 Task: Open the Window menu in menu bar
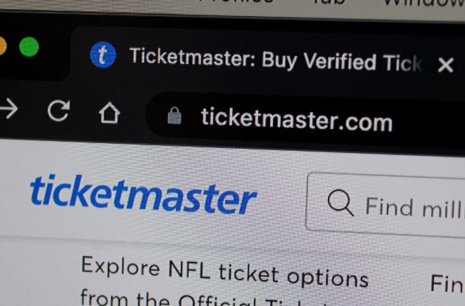pyautogui.click(x=424, y=2)
